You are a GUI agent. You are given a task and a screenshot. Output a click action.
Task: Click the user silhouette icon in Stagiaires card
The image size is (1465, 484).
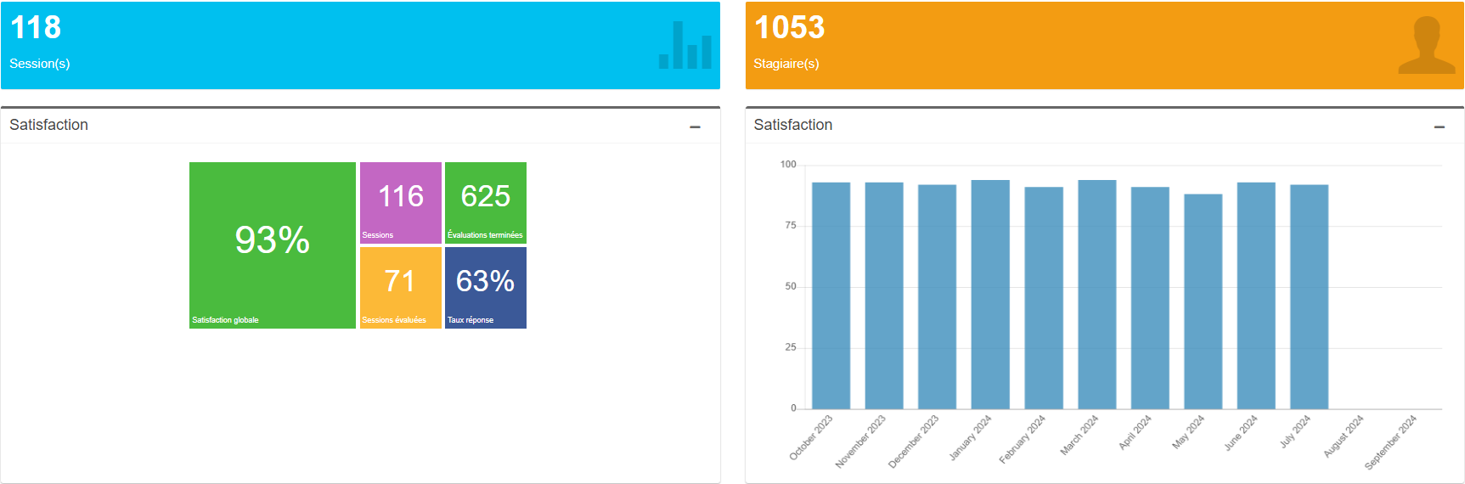pyautogui.click(x=1426, y=46)
